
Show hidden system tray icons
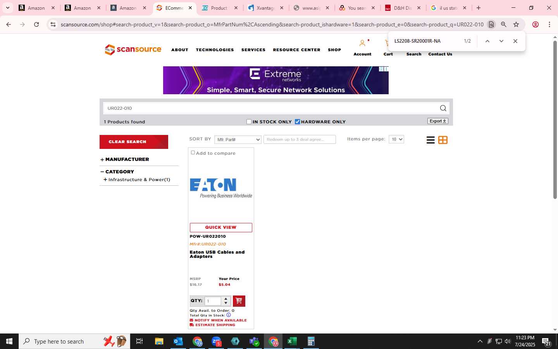(x=480, y=341)
